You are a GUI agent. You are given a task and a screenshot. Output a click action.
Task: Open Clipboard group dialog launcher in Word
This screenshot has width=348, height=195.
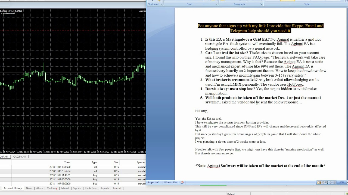(x=161, y=4)
